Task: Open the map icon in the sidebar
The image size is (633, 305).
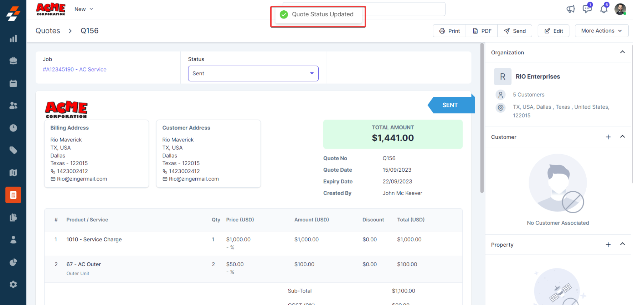Action: (x=13, y=173)
